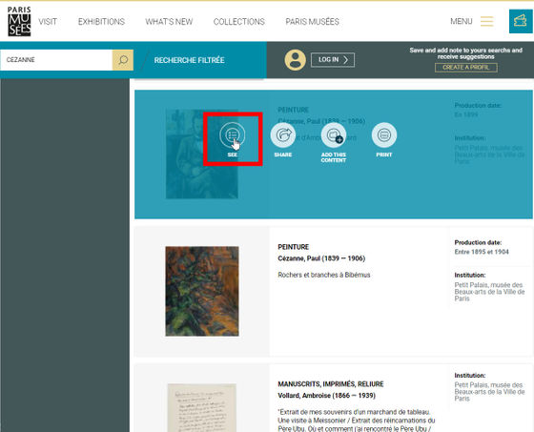
Task: Click the Paris Musées logo
Action: [19, 21]
